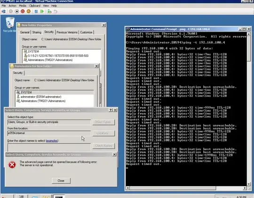Image resolution: width=254 pixels, height=198 pixels.
Task: Click the Revert toolbar icon
Action: [56, 11]
